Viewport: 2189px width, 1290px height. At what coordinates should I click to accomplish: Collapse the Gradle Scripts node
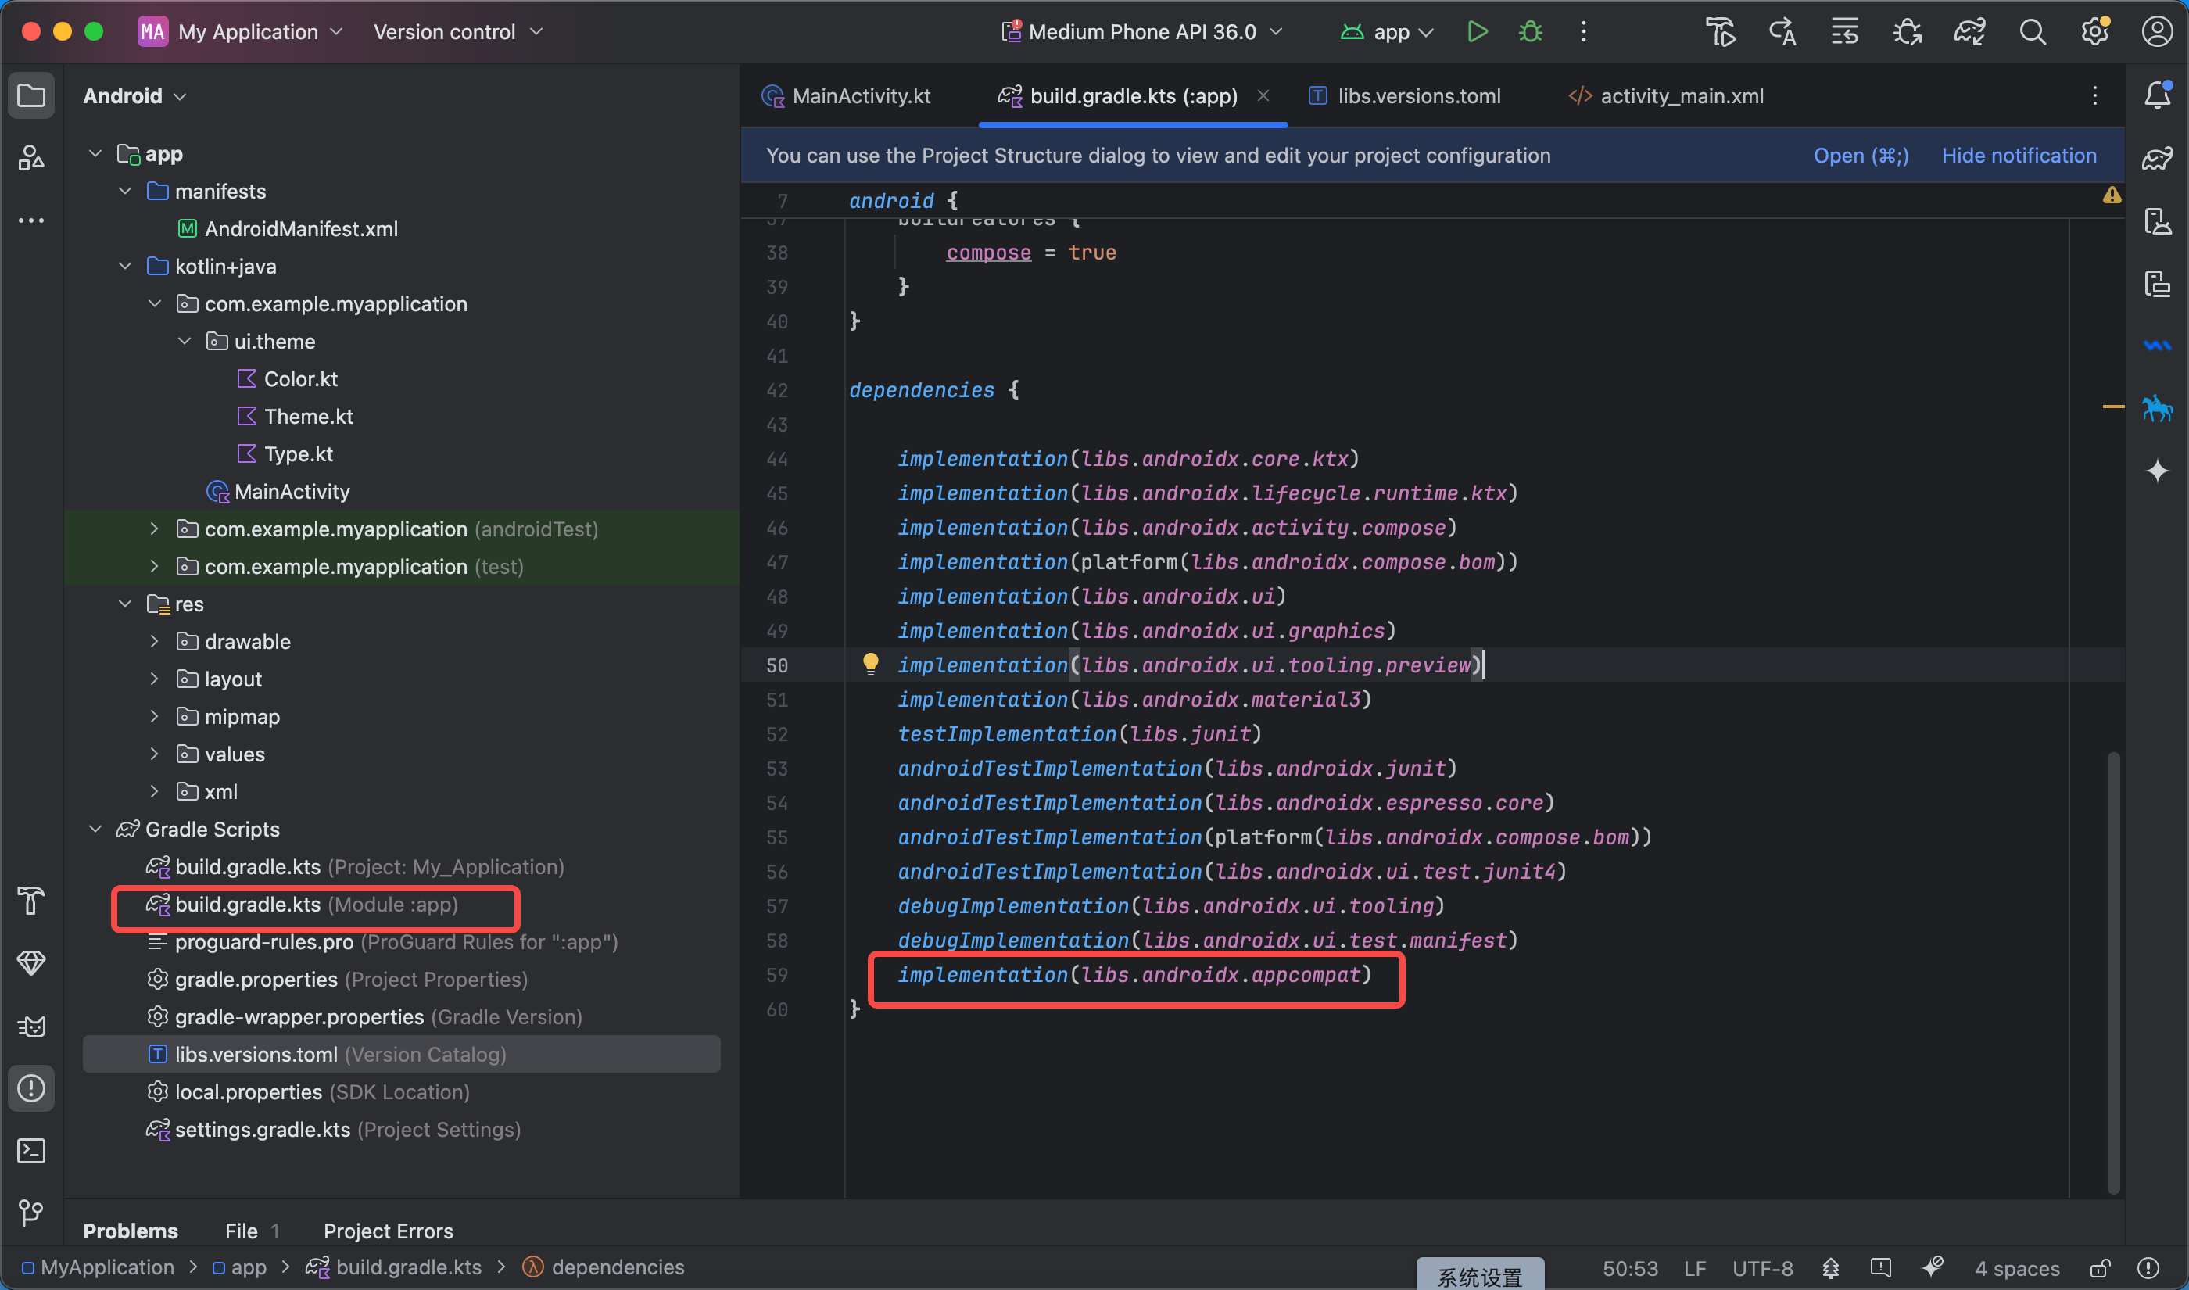(x=95, y=830)
